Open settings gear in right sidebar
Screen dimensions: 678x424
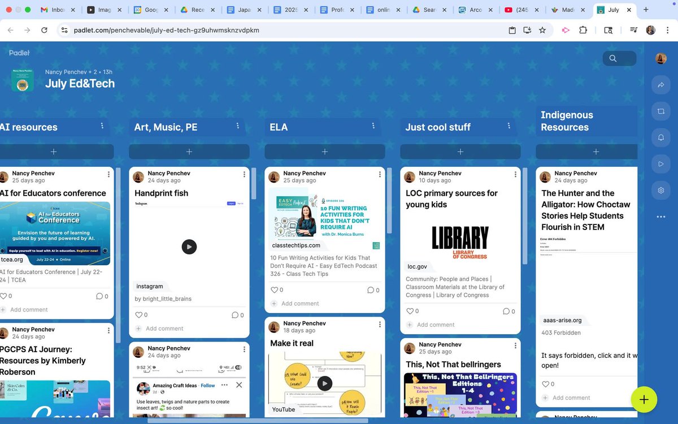(660, 191)
